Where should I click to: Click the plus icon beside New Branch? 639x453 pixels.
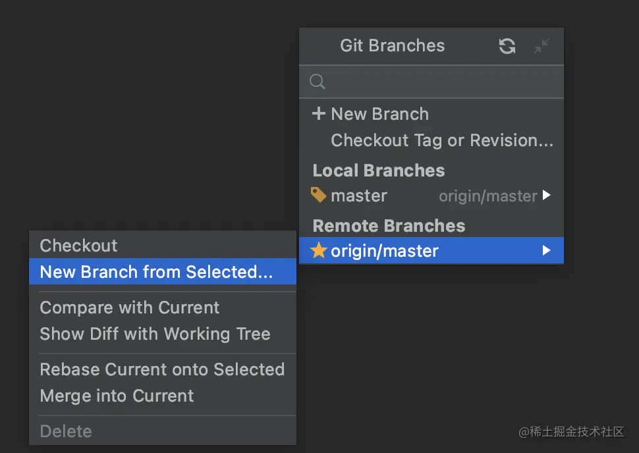pos(319,114)
